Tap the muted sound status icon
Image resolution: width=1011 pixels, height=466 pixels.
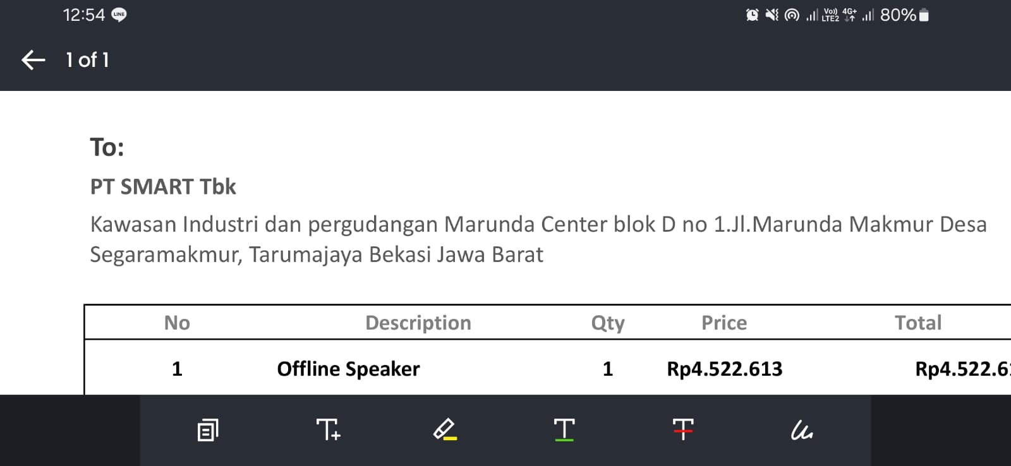[x=772, y=15]
